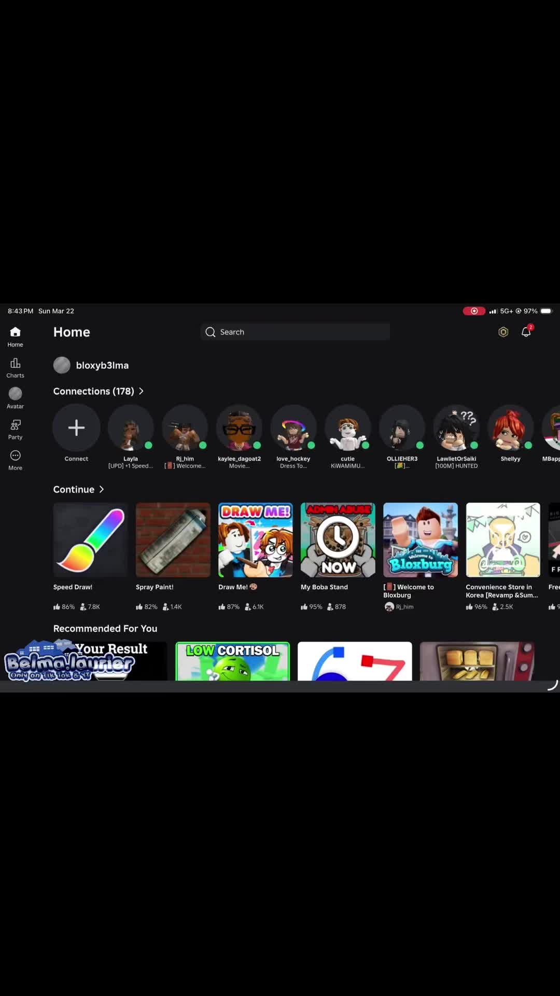Screen dimensions: 560x996
Task: Open the Draw Me! game thumbnail
Action: point(256,540)
